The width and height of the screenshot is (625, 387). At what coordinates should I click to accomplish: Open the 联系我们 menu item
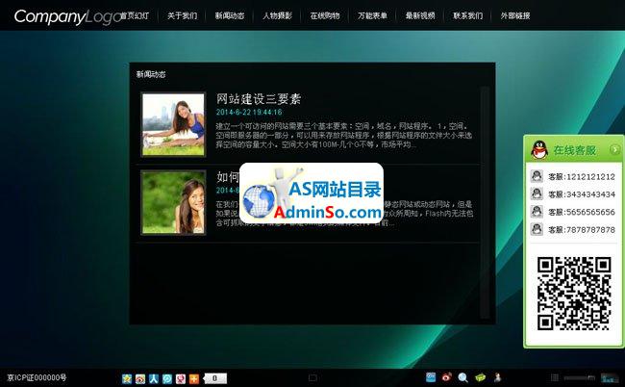(x=468, y=15)
